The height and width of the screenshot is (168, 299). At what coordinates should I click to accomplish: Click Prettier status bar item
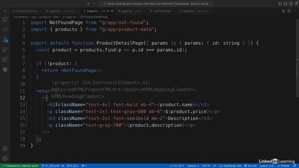coord(284,166)
